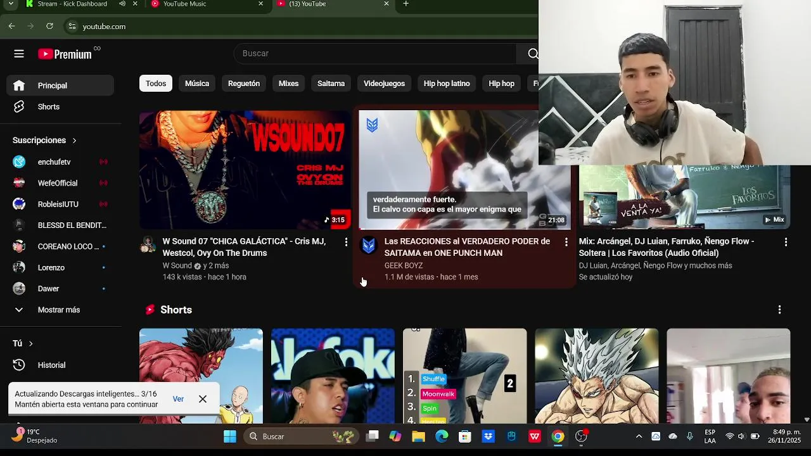Viewport: 811px width, 456px height.
Task: Open Dropbox from taskbar
Action: (x=488, y=436)
